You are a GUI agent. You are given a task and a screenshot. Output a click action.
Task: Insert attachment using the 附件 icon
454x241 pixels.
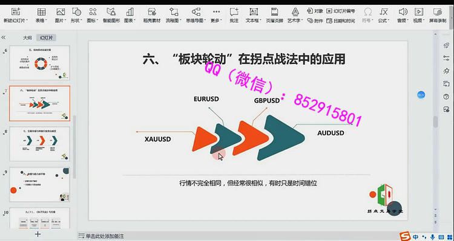315,21
